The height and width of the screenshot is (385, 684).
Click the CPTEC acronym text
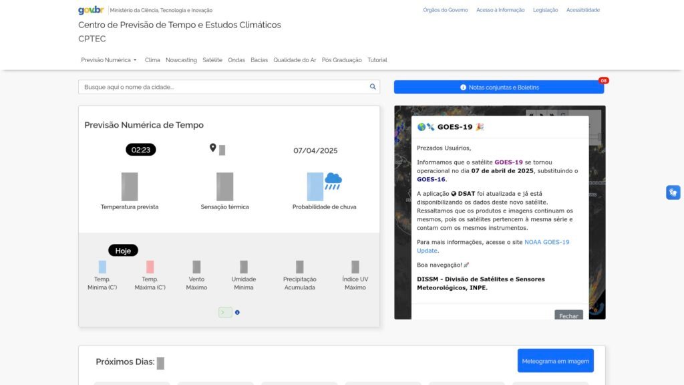[92, 39]
